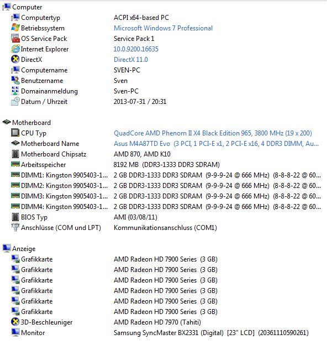Viewport: 327px width, 345px height.
Task: Click the Benutzername label
Action: pos(42,81)
